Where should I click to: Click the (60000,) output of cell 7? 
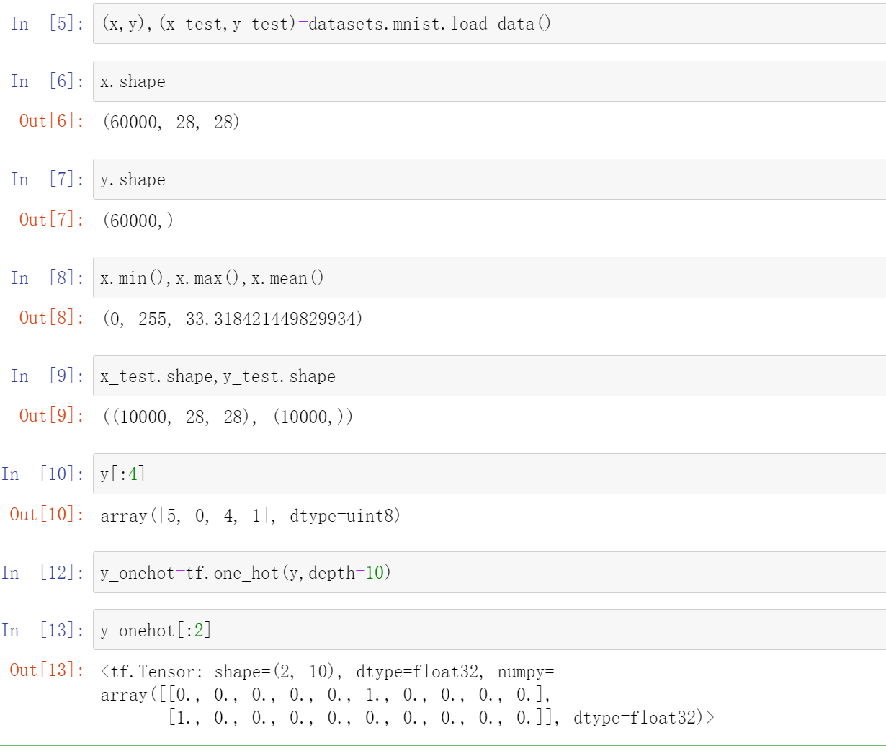coord(138,221)
